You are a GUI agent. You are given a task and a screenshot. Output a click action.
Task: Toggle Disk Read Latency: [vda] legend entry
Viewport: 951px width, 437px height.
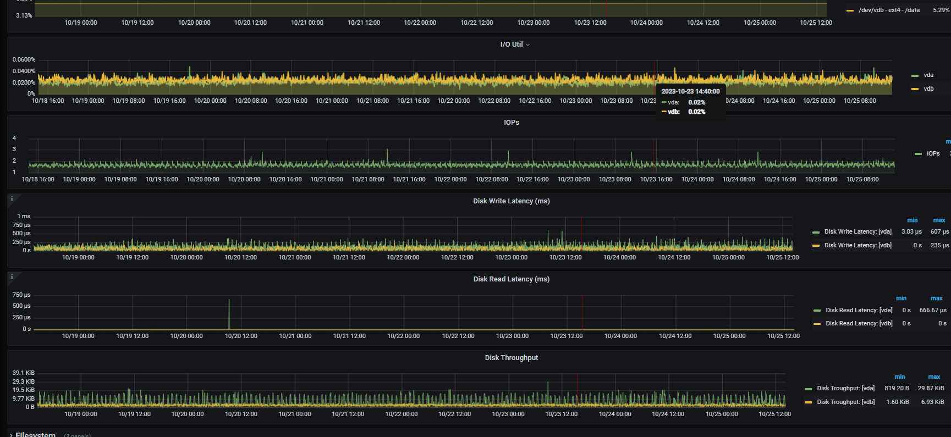click(859, 311)
